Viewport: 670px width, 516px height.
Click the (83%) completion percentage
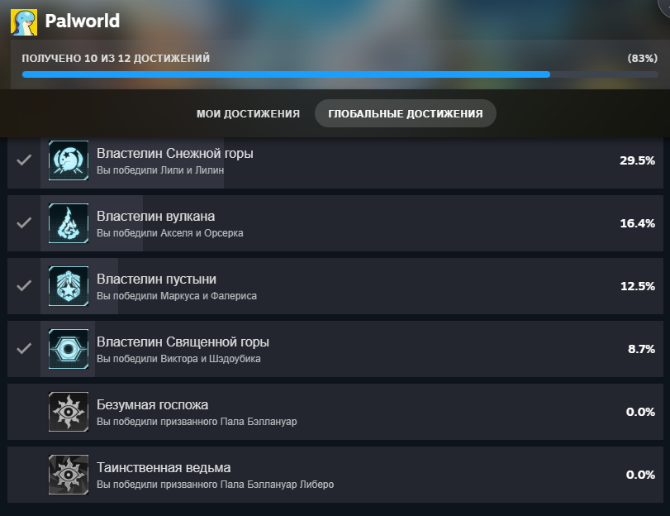coord(643,58)
